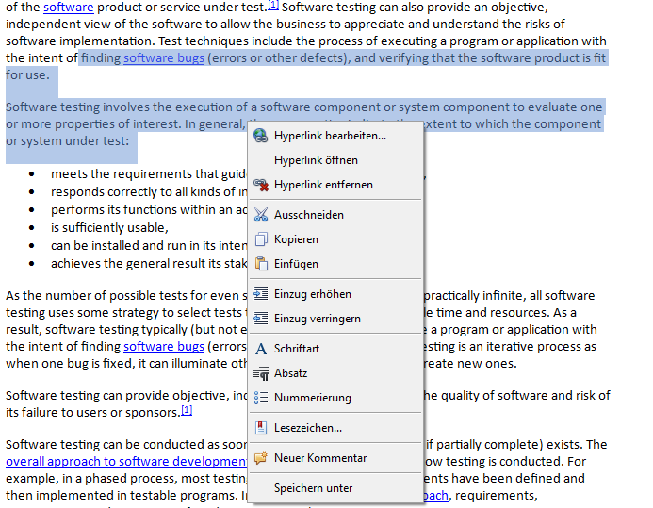Image resolution: width=653 pixels, height=508 pixels.
Task: Click the scissors icon for Ausschneiden
Action: [261, 215]
